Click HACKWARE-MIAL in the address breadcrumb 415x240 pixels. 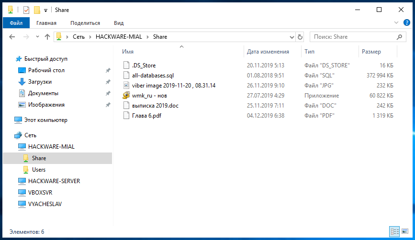[121, 37]
